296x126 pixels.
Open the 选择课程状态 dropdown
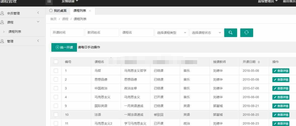point(206,33)
